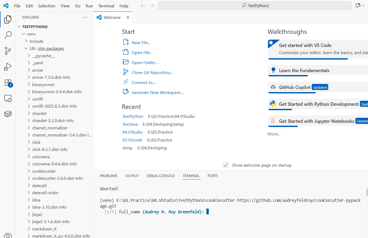Select colorama-0.4.6.dist-info folder row
The image size is (368, 238).
coord(54,164)
